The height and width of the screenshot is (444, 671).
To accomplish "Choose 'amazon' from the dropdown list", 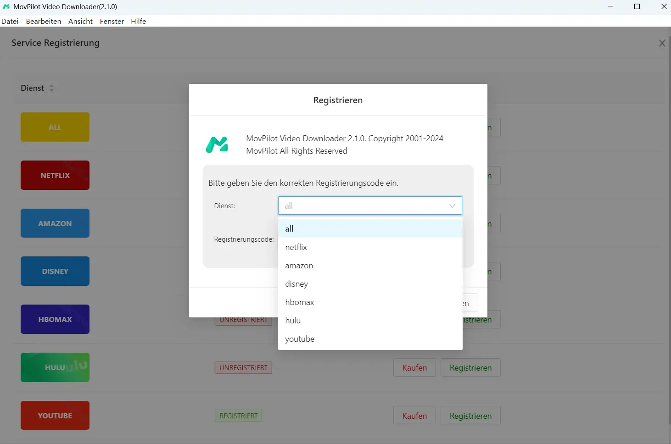I will pos(370,265).
